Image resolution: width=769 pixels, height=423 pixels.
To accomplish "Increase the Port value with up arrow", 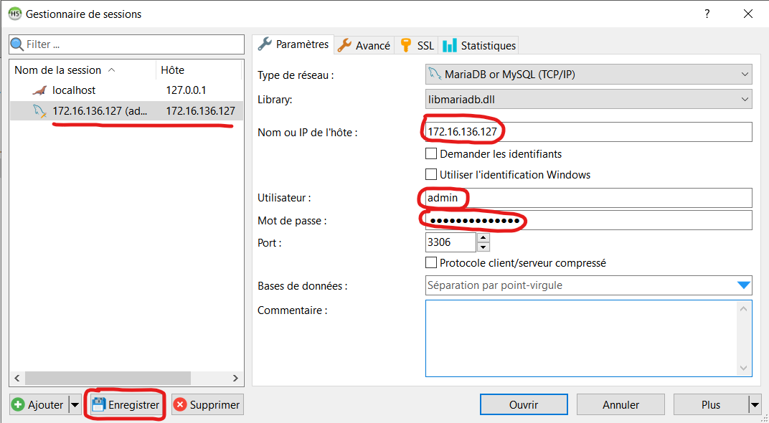I will [483, 237].
